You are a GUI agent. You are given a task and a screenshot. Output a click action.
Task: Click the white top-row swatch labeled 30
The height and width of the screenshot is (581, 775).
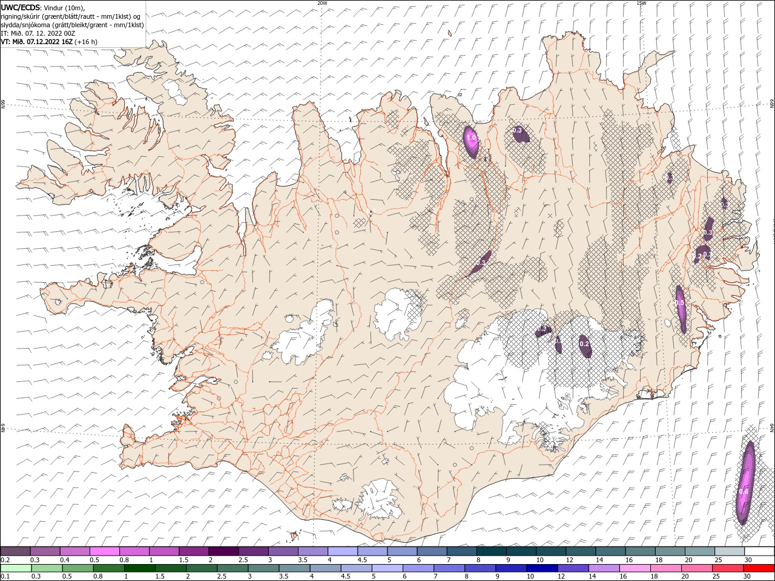758,551
